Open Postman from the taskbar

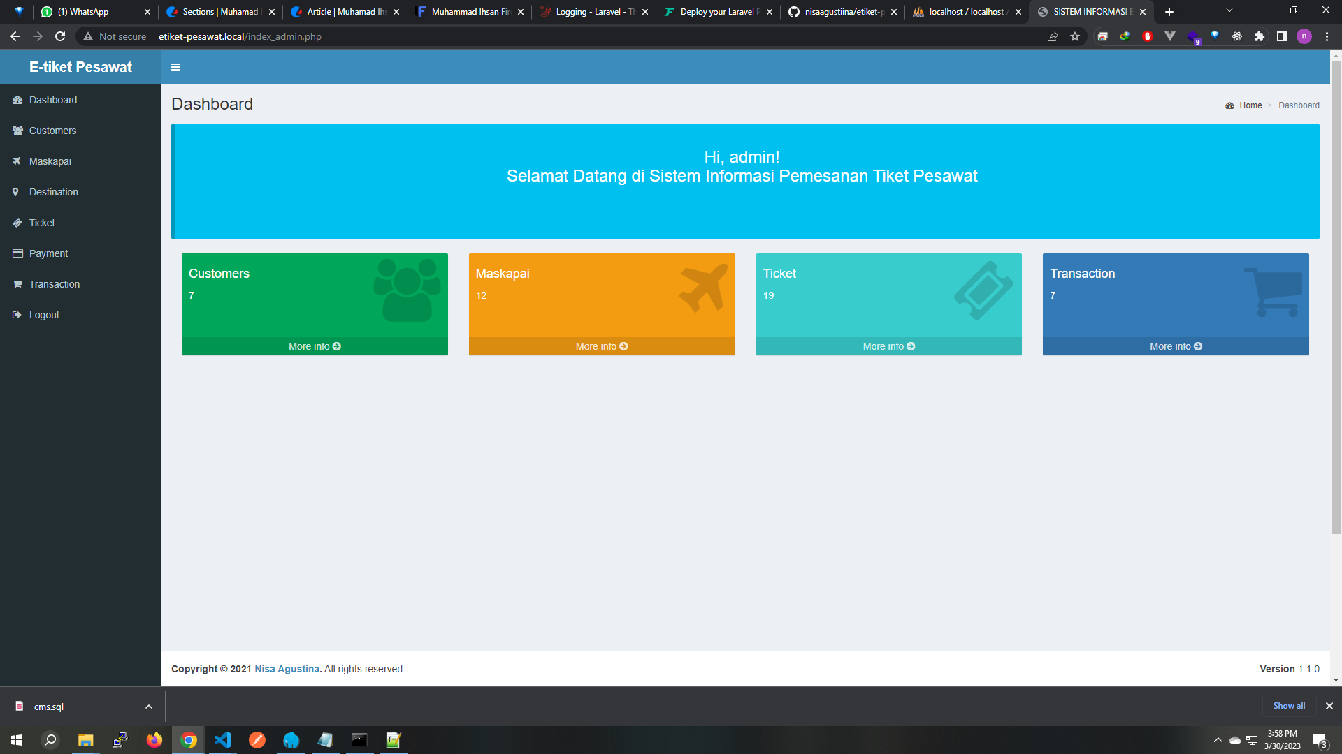click(x=257, y=740)
